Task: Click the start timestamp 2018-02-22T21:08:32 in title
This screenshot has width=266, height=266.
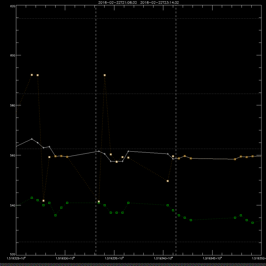Action: point(118,3)
